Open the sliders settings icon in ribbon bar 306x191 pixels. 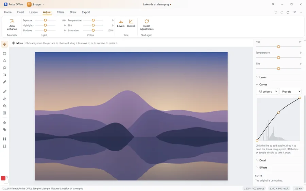[294, 12]
